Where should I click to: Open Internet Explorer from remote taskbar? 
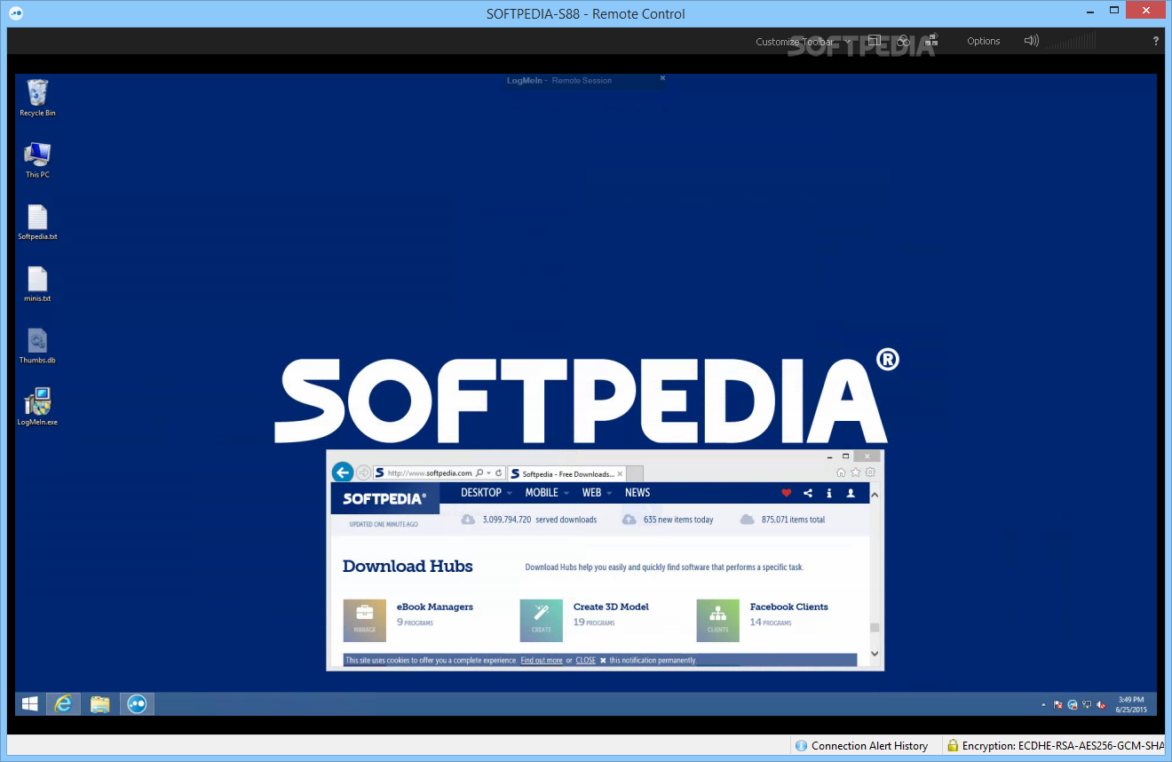63,703
